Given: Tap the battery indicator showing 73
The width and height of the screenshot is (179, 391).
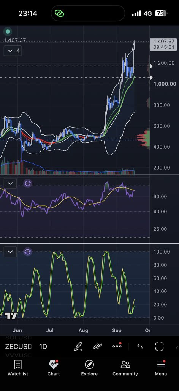Looking at the screenshot, I should click(161, 13).
